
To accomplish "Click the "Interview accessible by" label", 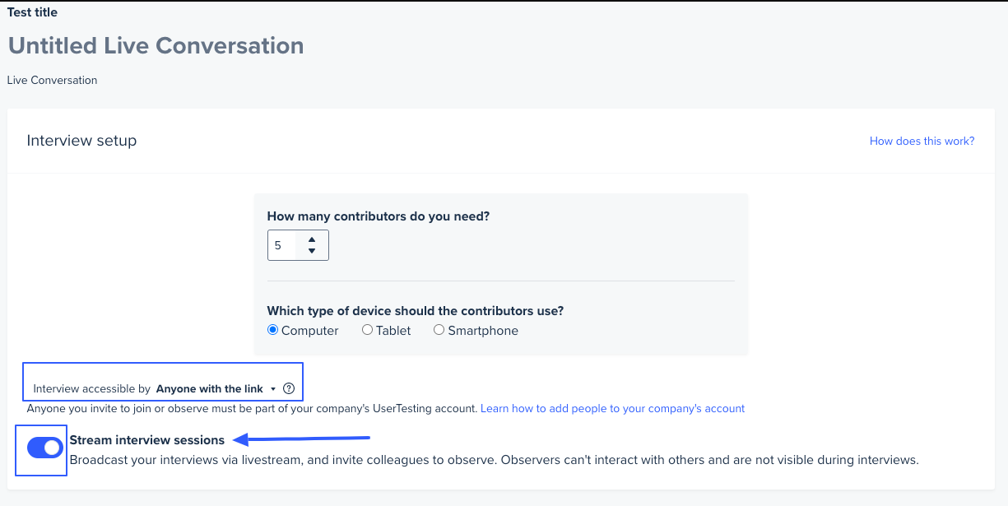I will coord(92,388).
